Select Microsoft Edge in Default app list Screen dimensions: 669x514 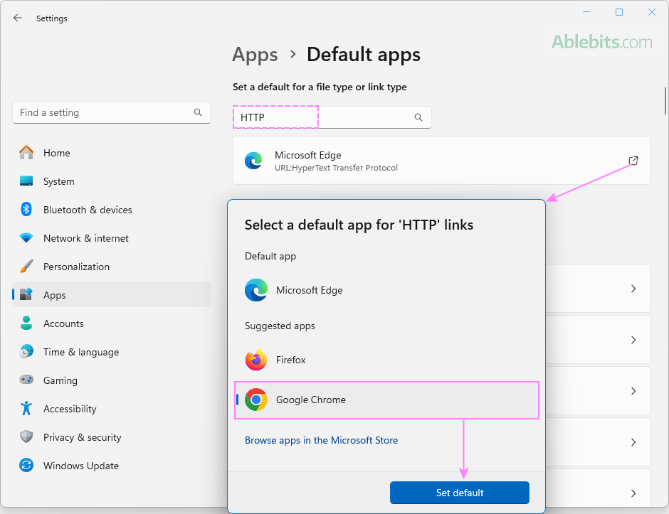[386, 290]
